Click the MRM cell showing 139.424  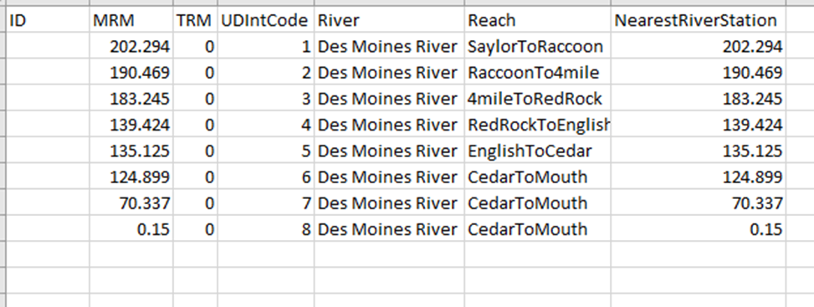click(x=131, y=125)
